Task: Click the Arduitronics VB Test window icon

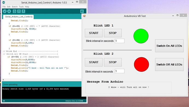Action: [x=84, y=16]
